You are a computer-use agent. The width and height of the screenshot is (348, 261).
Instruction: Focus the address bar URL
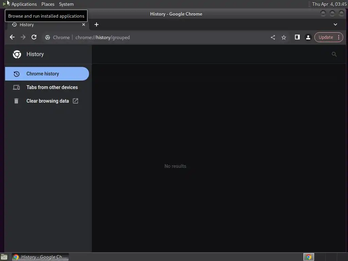(103, 37)
